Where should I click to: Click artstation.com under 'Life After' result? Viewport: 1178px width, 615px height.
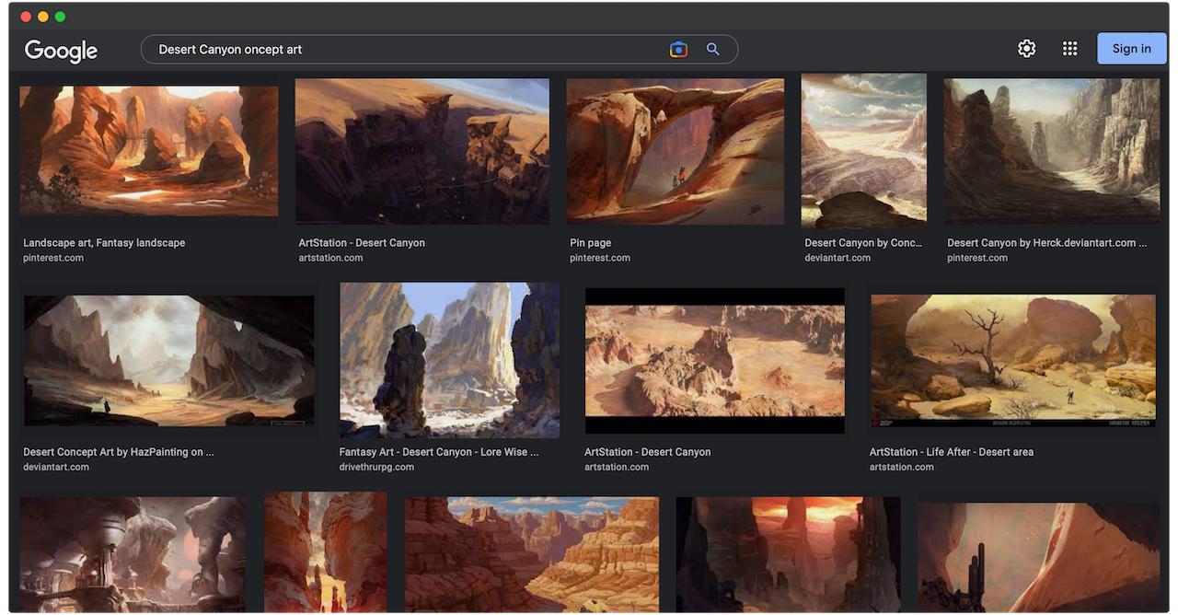[x=902, y=467]
